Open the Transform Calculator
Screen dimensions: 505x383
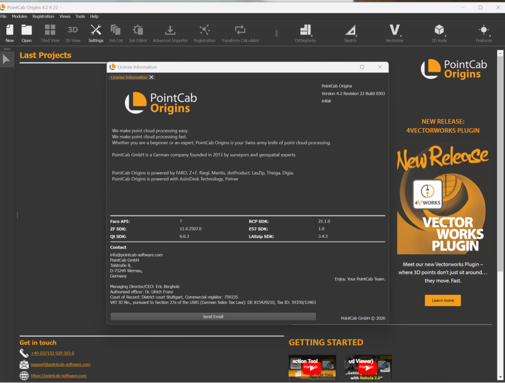coord(240,33)
